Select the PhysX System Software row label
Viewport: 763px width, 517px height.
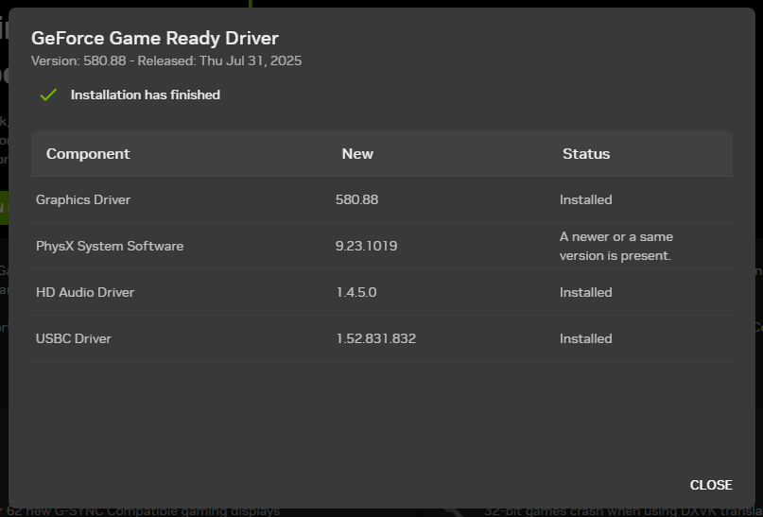click(x=110, y=246)
